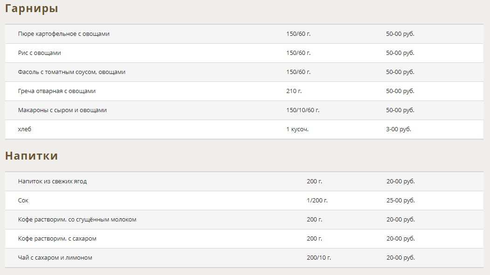
Task: Click the "210 г." weight for греча
Action: pos(294,91)
